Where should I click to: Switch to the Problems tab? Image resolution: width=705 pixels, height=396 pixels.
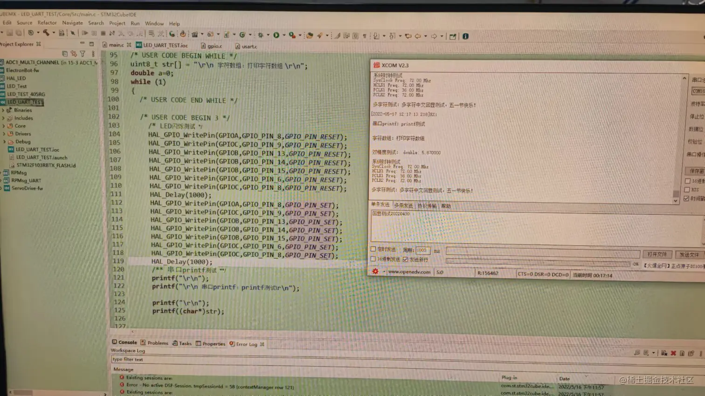tap(154, 343)
